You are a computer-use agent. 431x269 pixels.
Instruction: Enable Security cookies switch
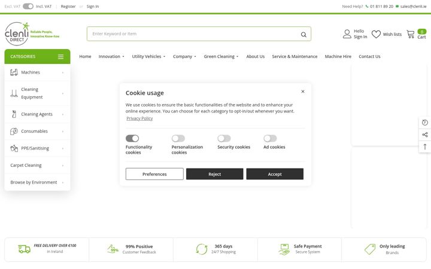224,138
